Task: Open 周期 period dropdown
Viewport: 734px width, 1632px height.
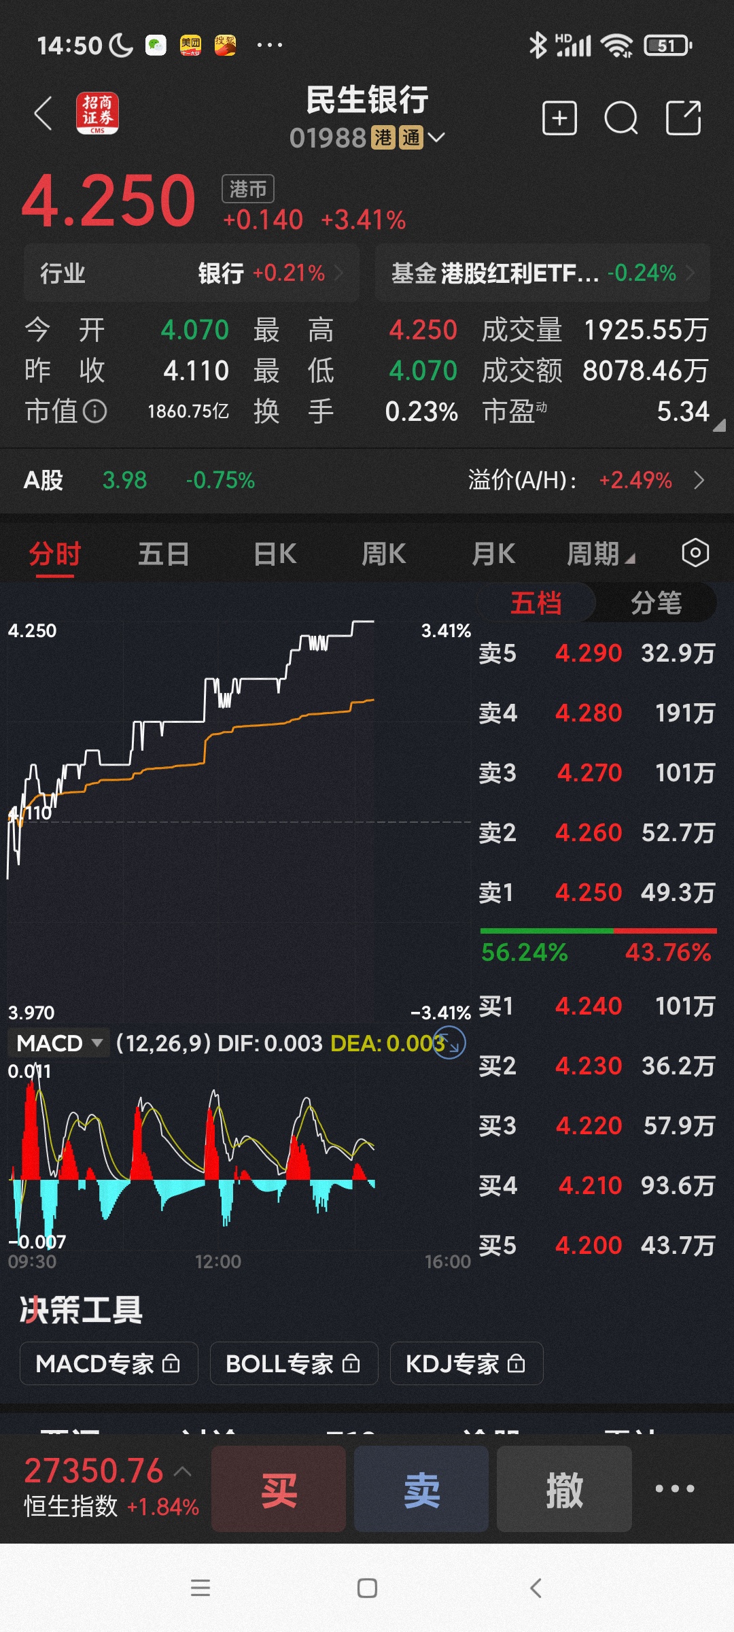Action: click(x=601, y=554)
